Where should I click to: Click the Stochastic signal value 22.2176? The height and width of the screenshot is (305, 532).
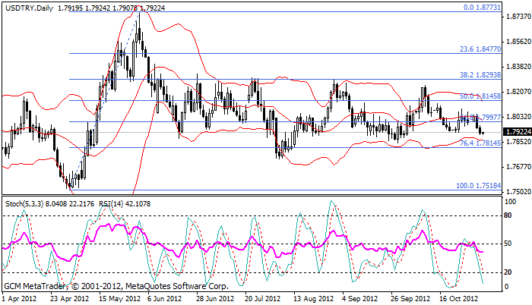pyautogui.click(x=81, y=204)
